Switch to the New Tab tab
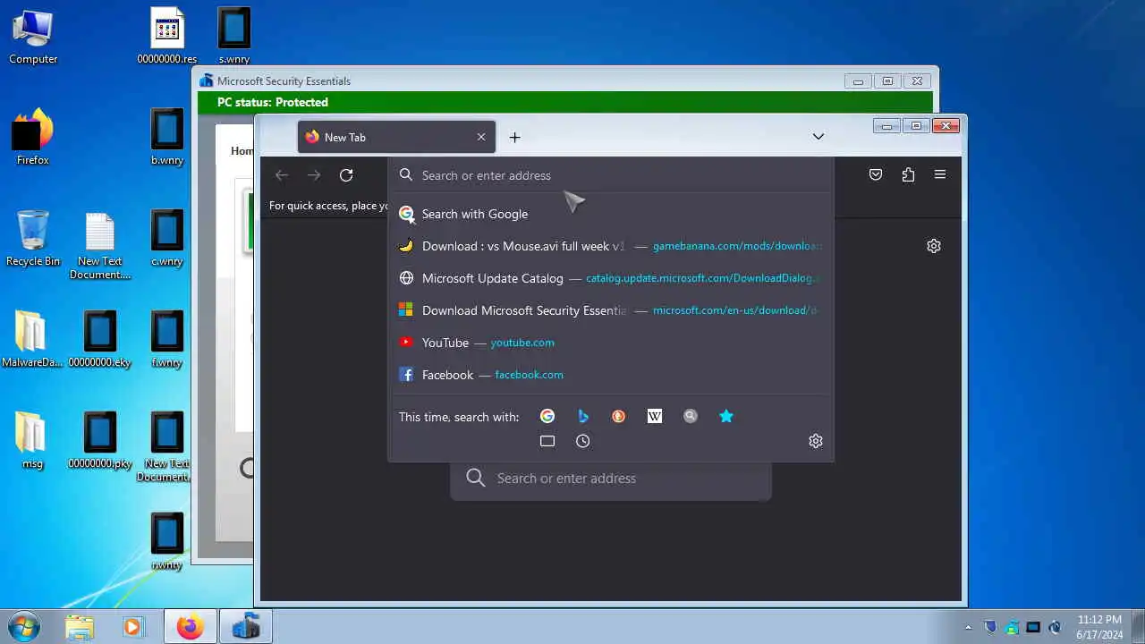This screenshot has width=1145, height=644. [396, 137]
